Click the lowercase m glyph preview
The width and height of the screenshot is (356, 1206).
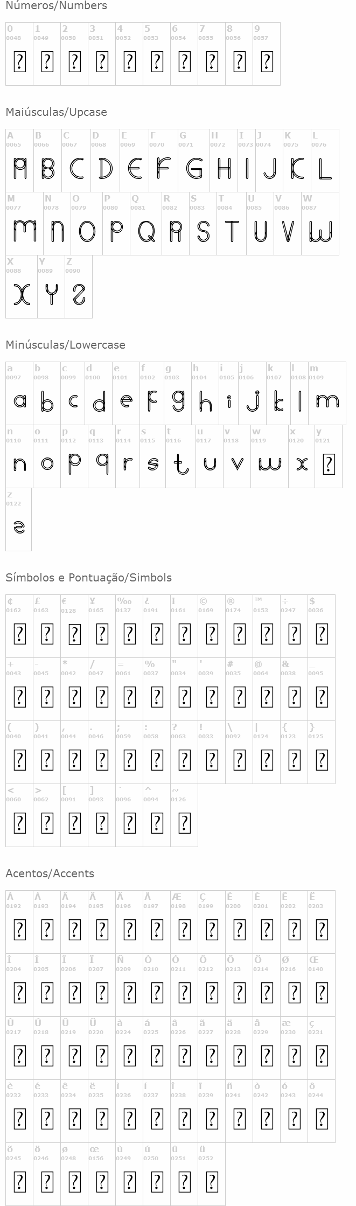click(x=327, y=401)
